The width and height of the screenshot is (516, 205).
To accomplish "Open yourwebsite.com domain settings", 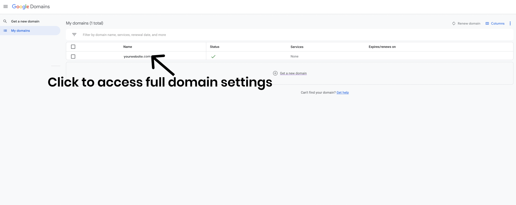I will coord(137,57).
